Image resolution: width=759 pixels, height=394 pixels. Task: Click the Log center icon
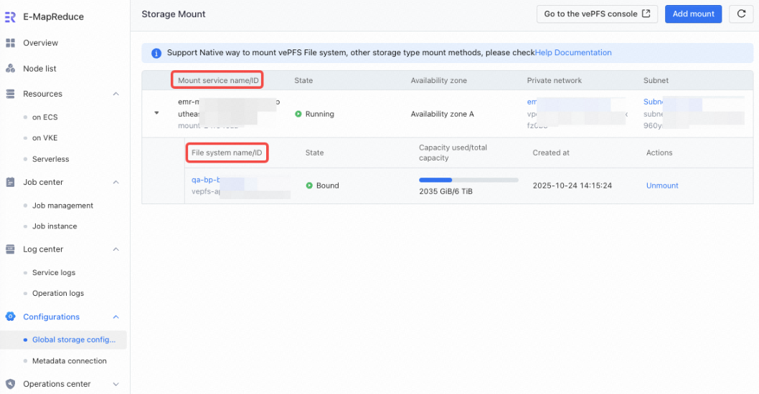point(10,249)
